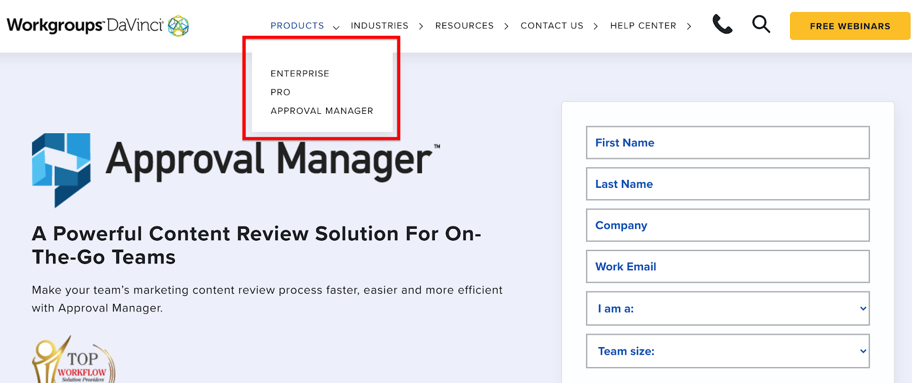Open the Resources menu
The image size is (912, 383).
click(x=465, y=26)
